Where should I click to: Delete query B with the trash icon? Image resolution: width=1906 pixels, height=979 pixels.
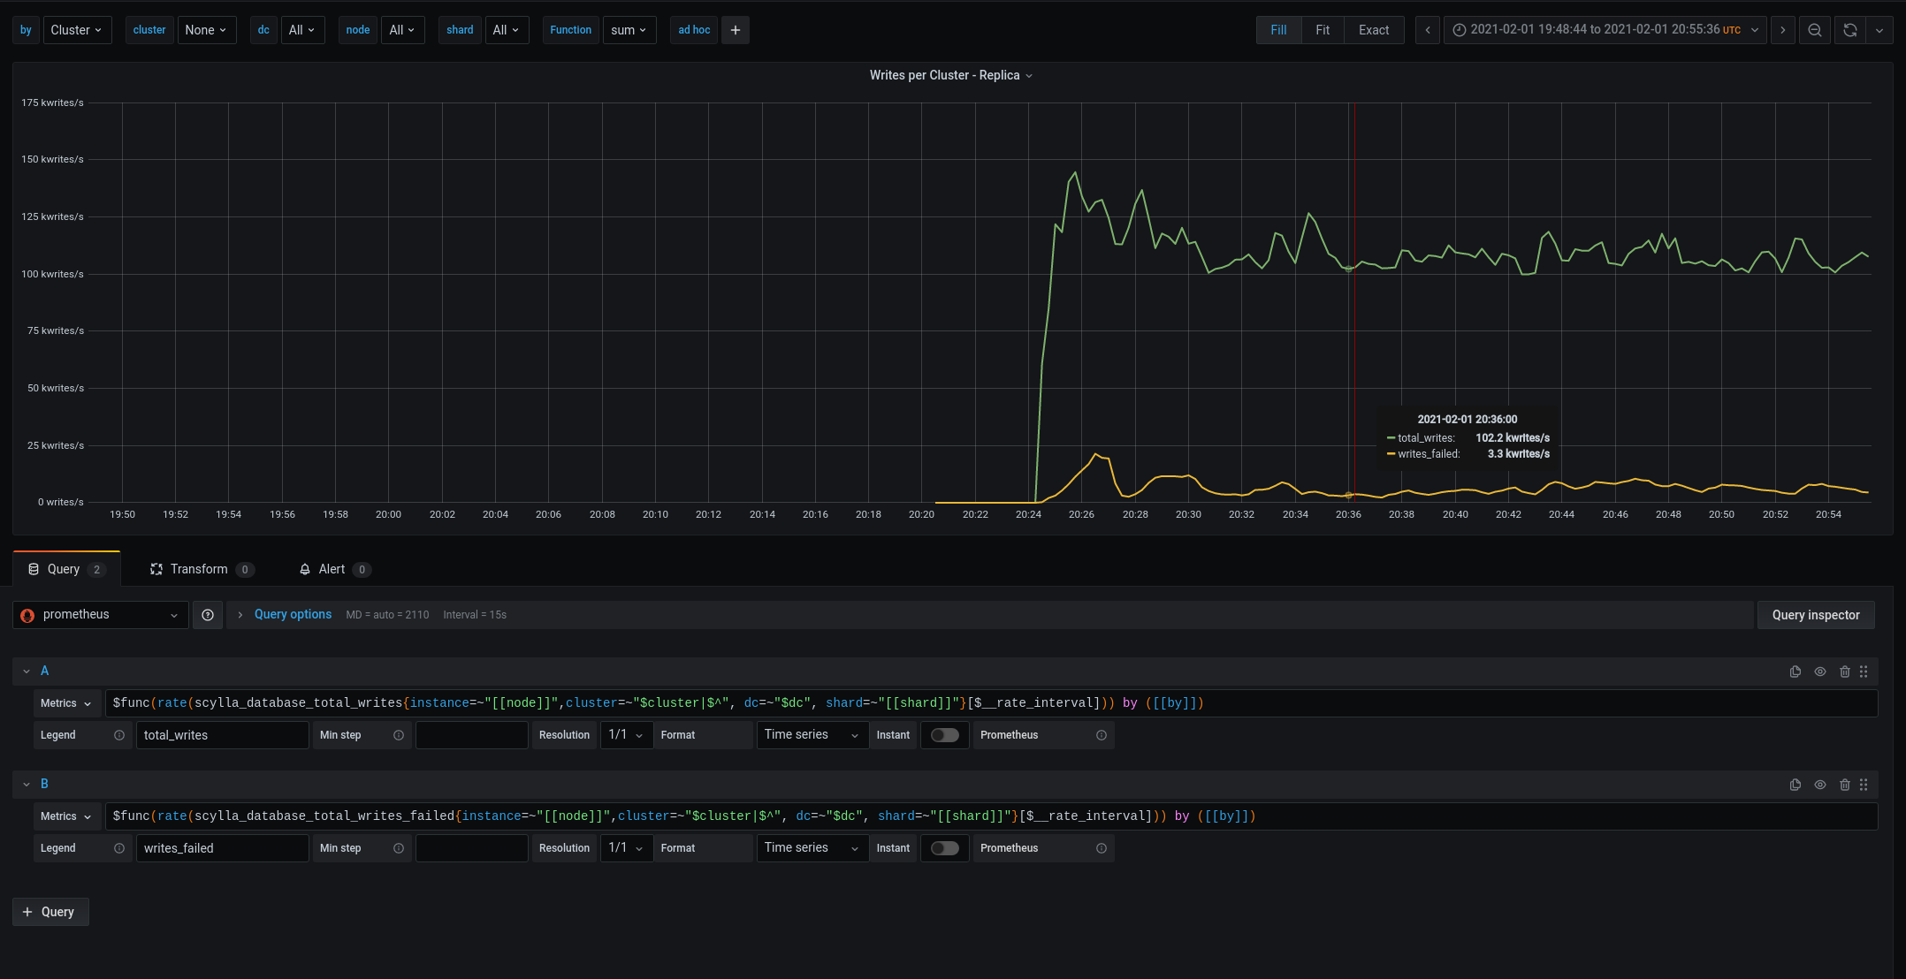pyautogui.click(x=1845, y=785)
